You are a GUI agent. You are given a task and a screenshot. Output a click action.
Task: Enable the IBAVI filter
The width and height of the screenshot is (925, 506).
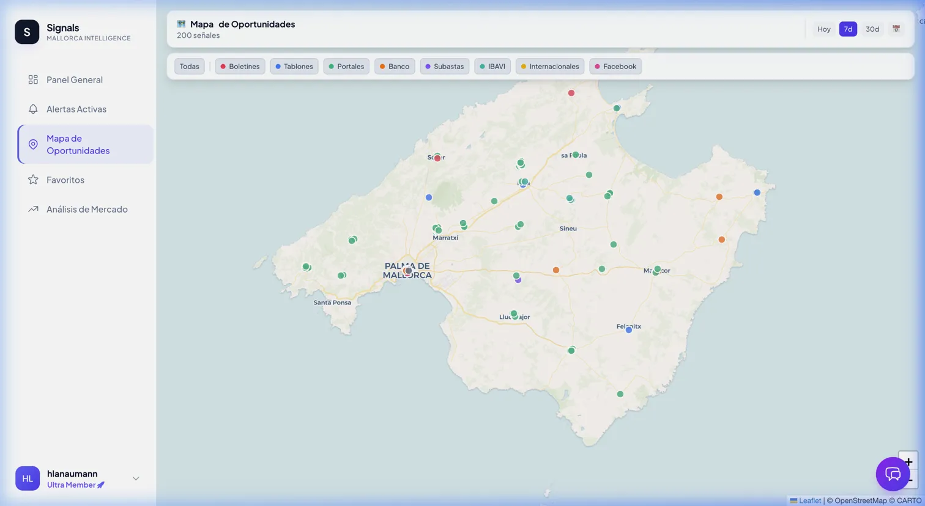click(492, 66)
